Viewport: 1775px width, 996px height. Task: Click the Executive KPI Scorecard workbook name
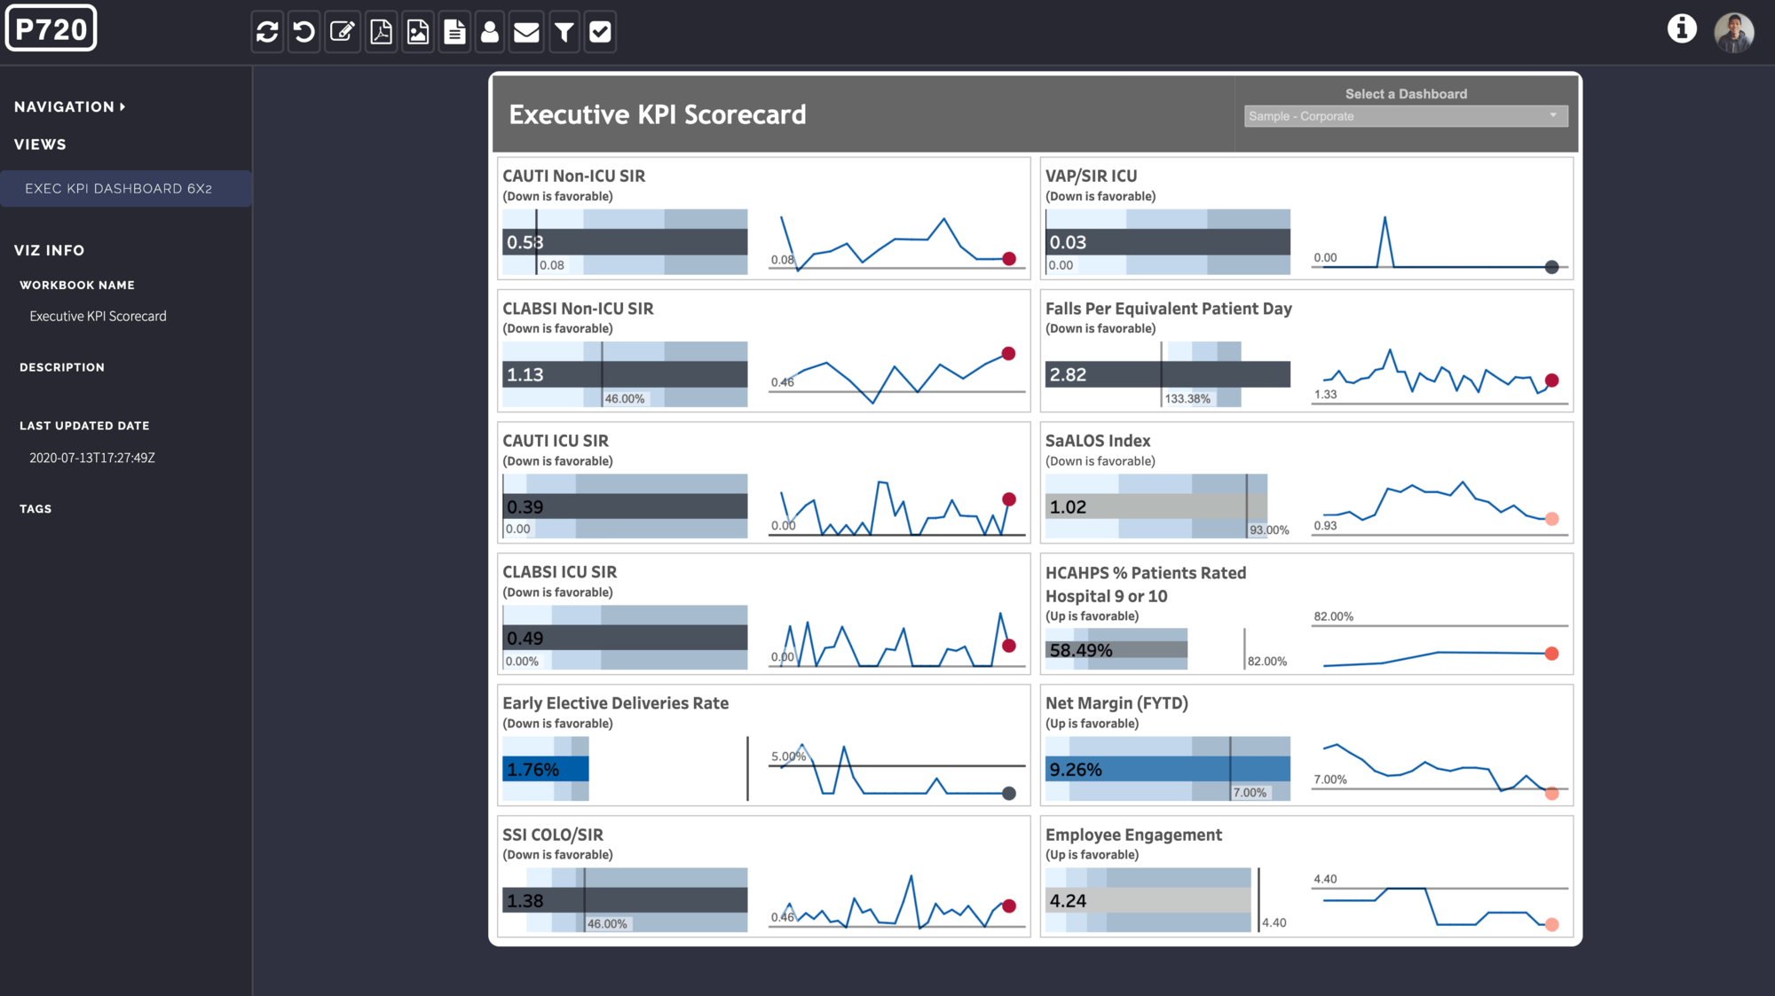98,317
